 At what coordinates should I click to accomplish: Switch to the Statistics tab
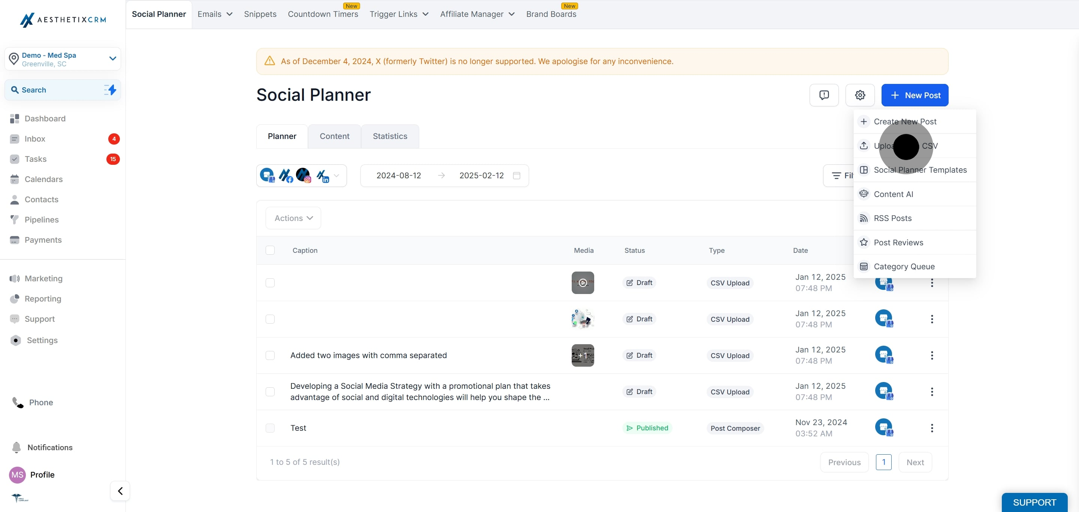pyautogui.click(x=390, y=136)
